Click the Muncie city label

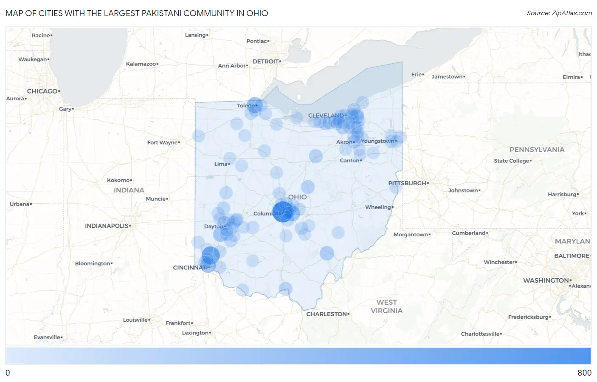[156, 198]
